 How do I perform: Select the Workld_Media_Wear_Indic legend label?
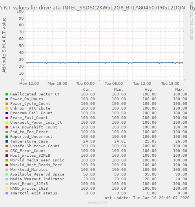pyautogui.click(x=37, y=160)
